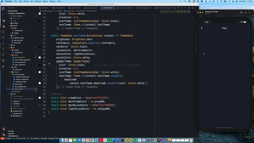This screenshot has height=143, width=254.
Task: Click the restart icon in debug toolbar
Action: (x=182, y=12)
